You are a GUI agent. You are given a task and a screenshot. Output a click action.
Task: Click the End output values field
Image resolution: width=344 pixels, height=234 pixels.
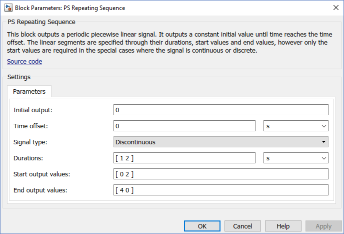[220, 190]
